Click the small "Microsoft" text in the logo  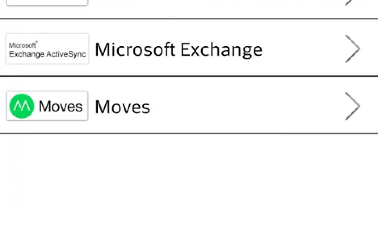[x=22, y=45]
